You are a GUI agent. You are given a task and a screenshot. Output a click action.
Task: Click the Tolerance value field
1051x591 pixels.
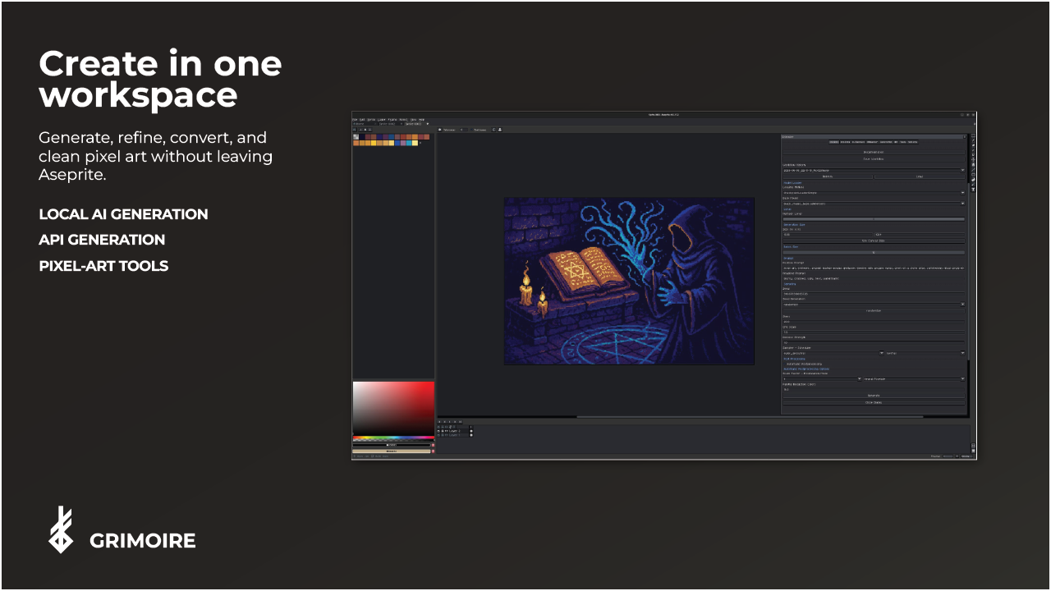point(464,130)
